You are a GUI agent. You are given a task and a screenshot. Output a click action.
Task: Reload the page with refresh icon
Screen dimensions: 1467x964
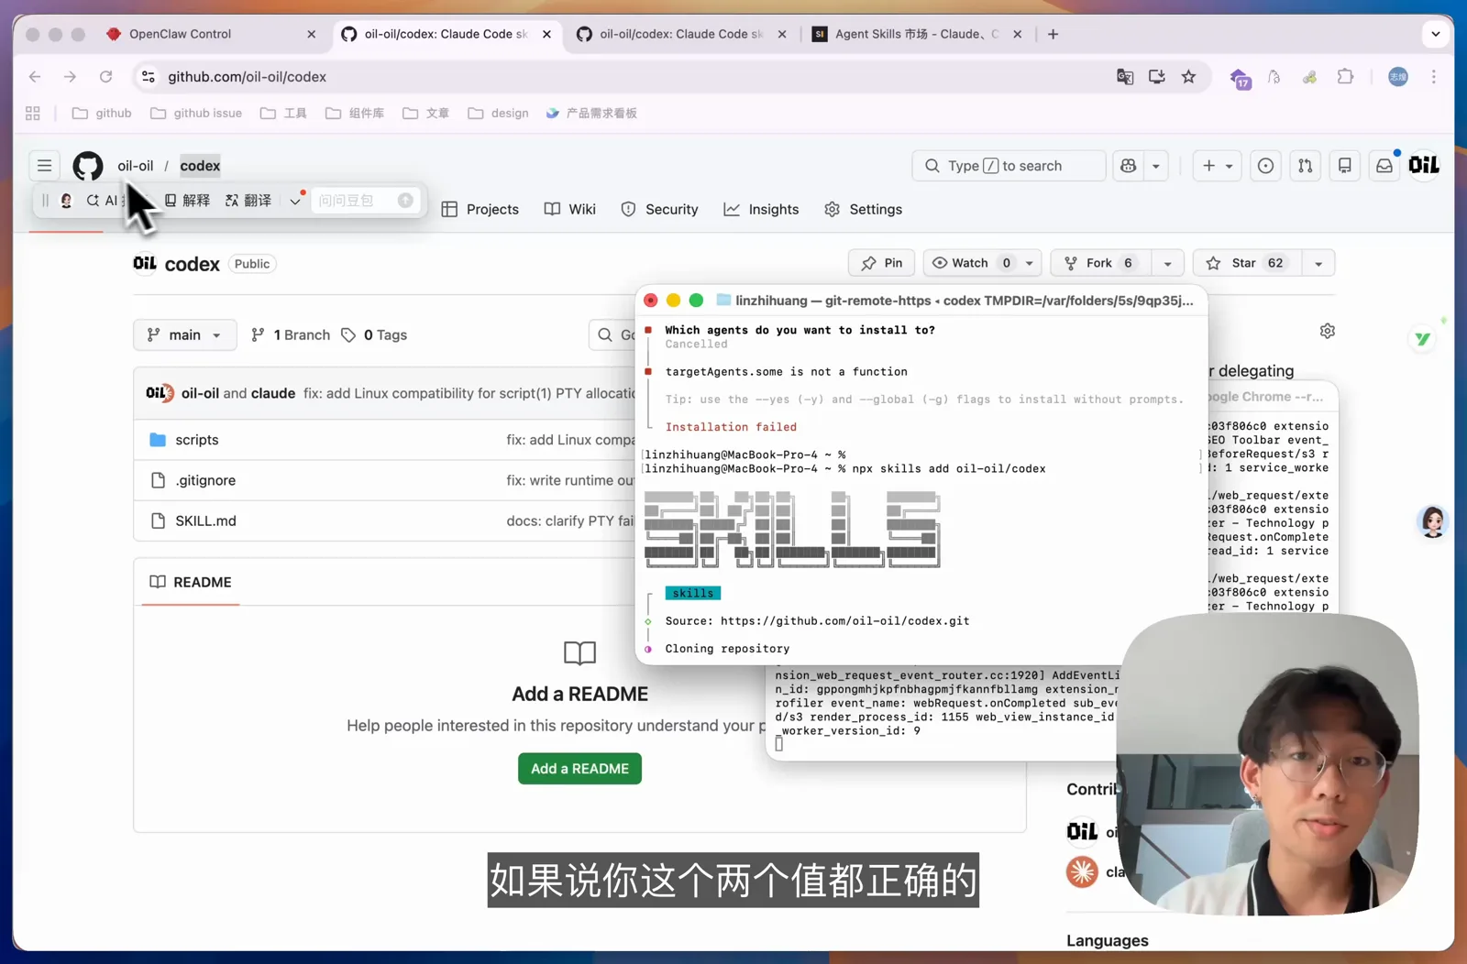(x=105, y=77)
